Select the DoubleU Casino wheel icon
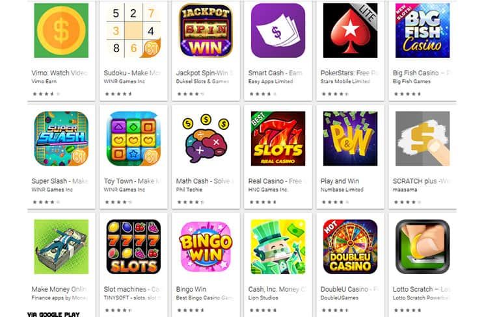Image resolution: width=484 pixels, height=317 pixels. pos(350,247)
